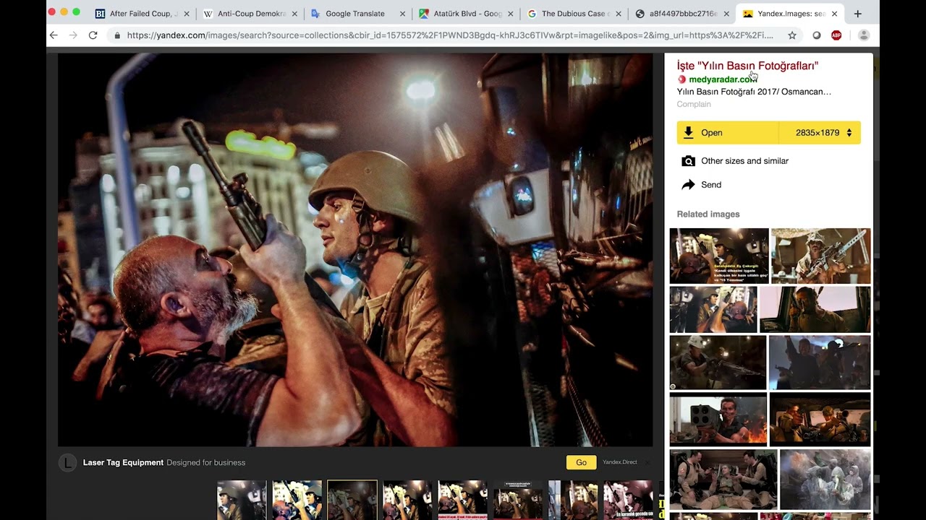Open the greyish related image in last row
Viewport: 926px width, 520px height.
[x=825, y=480]
